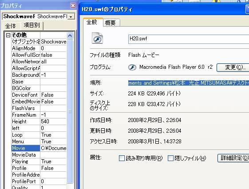This screenshot has height=189, width=249.
Task: Switch to the 概要 tab
Action: pyautogui.click(x=111, y=23)
